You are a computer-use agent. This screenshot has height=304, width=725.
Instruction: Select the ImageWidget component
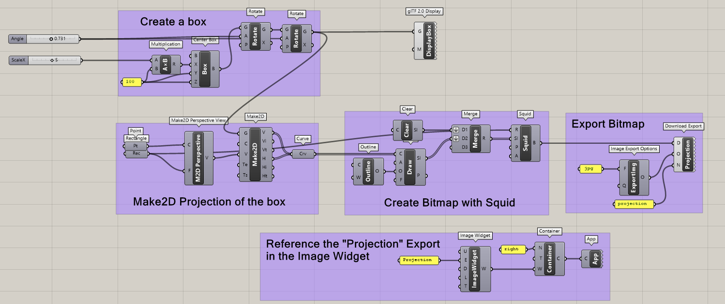tap(474, 269)
